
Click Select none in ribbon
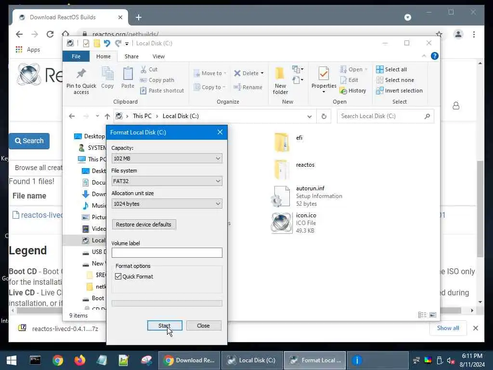395,80
